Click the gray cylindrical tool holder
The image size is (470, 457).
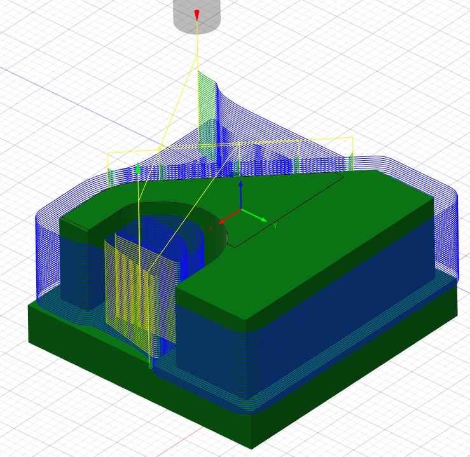(x=197, y=17)
